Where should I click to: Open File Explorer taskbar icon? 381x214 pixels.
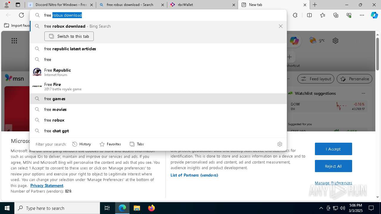pos(137,208)
